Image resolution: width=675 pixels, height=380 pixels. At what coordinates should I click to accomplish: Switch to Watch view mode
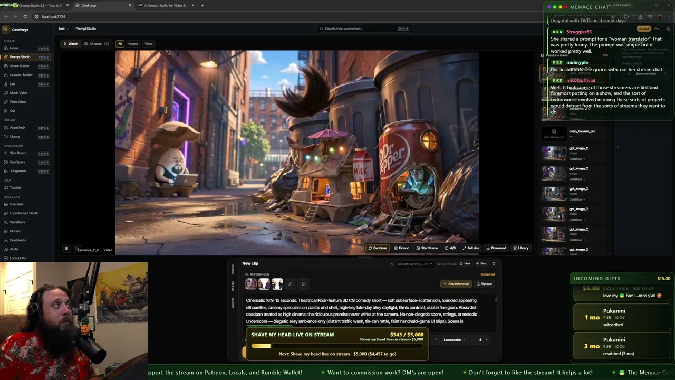(x=71, y=44)
